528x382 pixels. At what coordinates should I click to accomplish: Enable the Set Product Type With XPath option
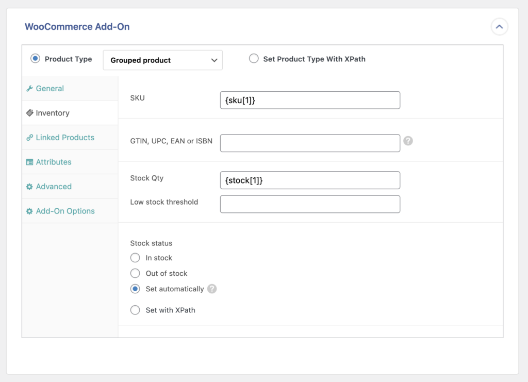[x=253, y=59]
